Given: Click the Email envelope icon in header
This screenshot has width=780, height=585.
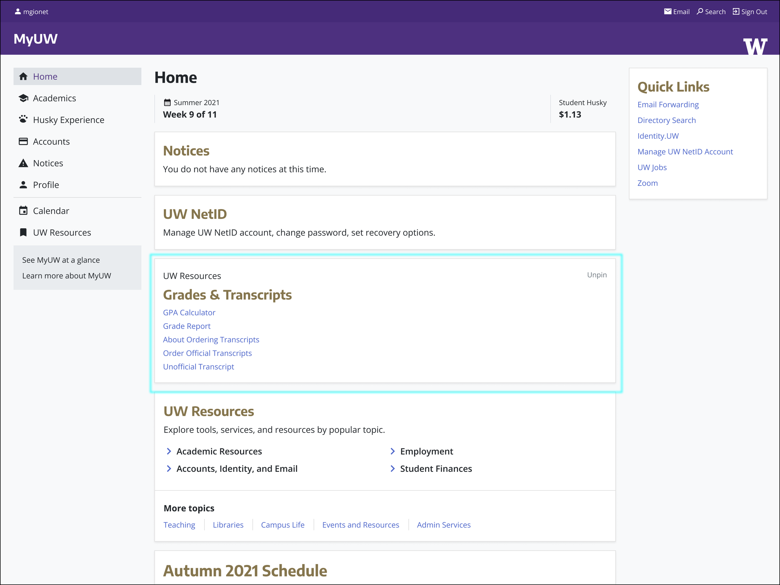Looking at the screenshot, I should pos(667,11).
